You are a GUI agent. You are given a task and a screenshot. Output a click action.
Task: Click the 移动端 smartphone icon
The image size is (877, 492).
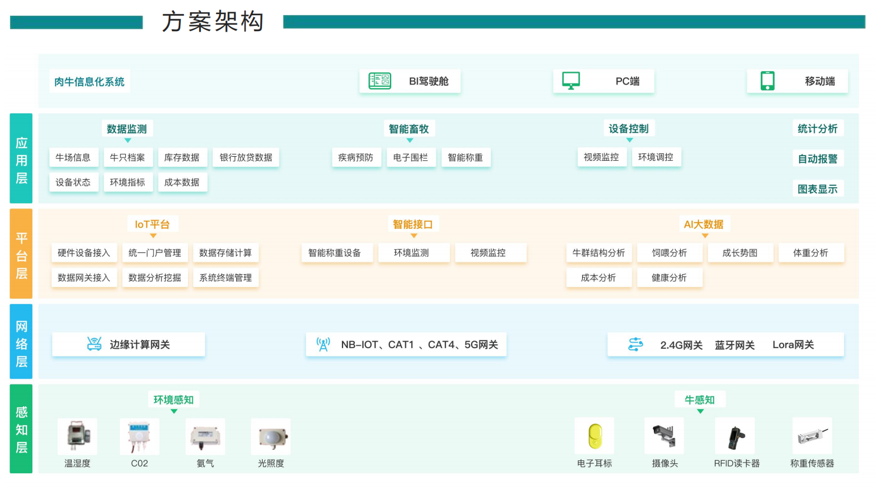[767, 81]
